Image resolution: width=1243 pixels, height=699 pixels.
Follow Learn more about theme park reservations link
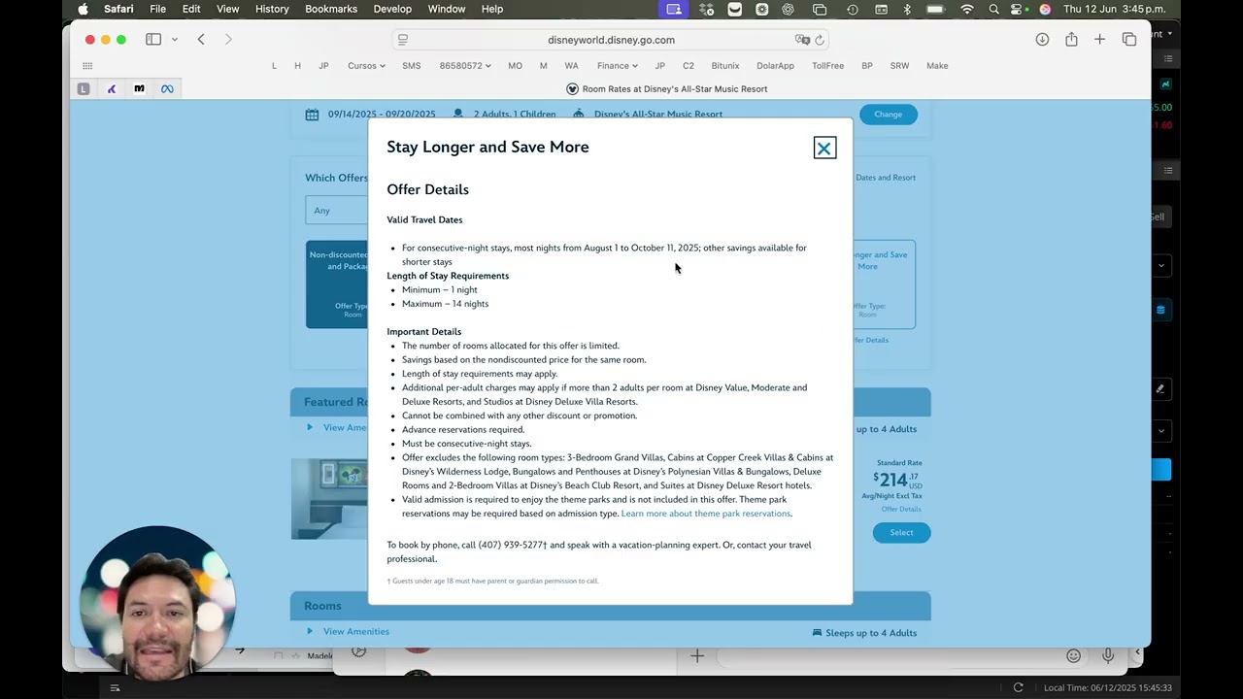706,514
